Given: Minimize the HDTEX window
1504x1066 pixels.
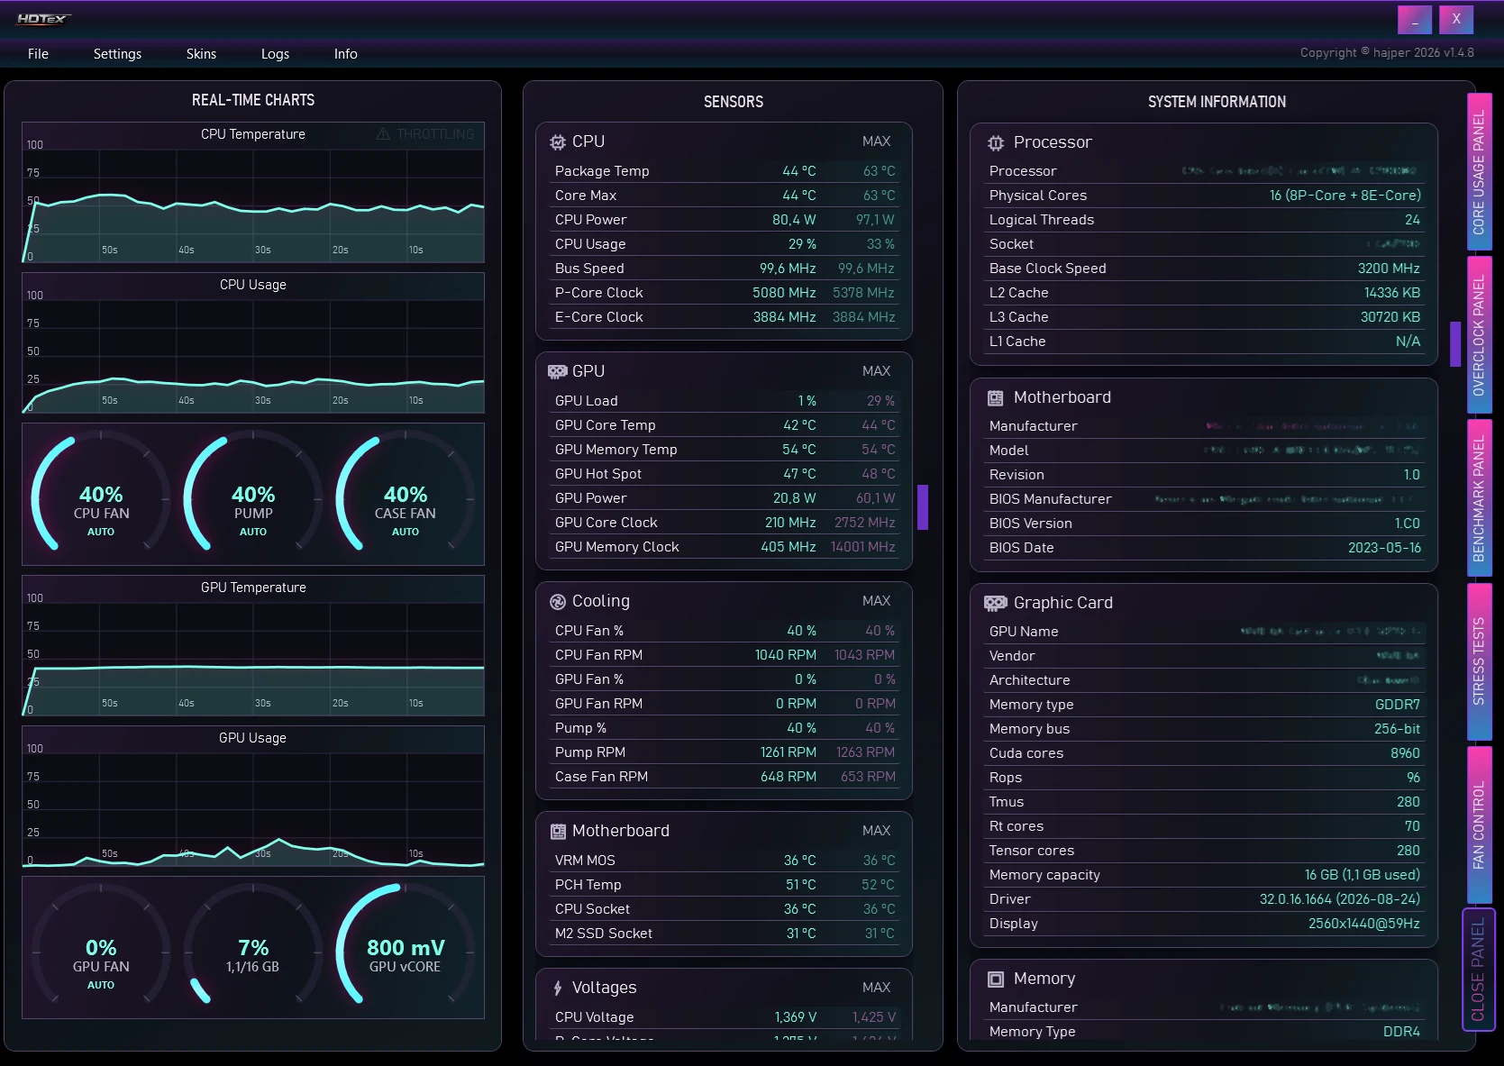Looking at the screenshot, I should pos(1415,20).
